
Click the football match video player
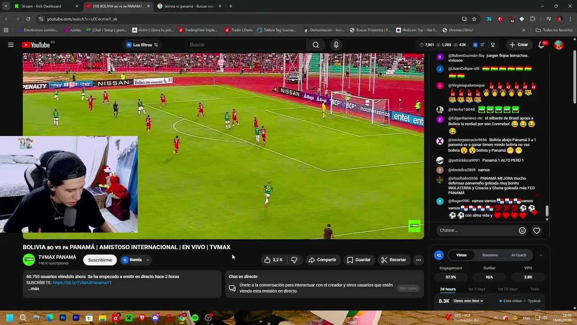coord(223,146)
